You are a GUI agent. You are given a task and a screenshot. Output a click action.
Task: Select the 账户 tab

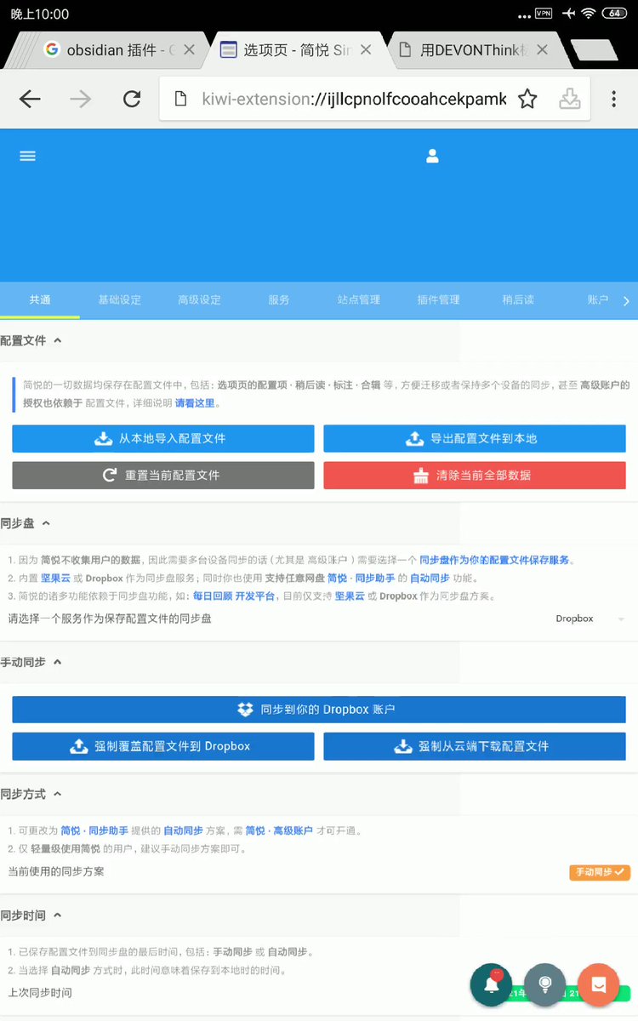pos(598,299)
